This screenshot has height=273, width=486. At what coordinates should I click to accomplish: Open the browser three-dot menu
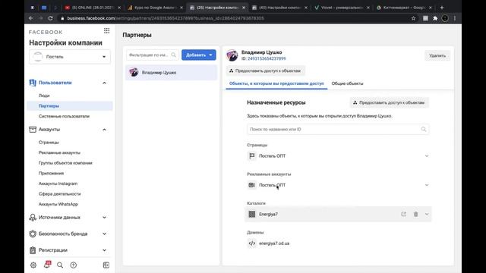click(455, 18)
